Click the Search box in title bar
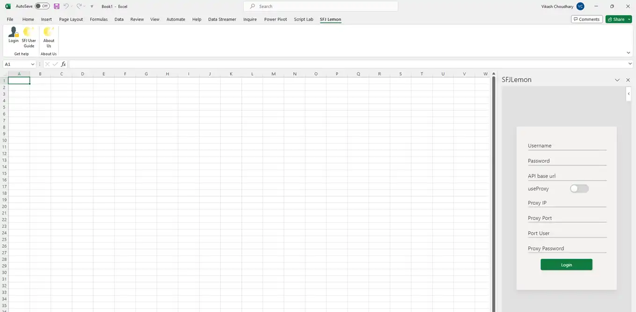The height and width of the screenshot is (312, 636). click(321, 7)
